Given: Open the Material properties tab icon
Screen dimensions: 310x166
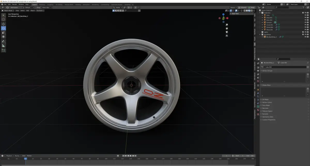Looking at the screenshot, I should (x=258, y=110).
